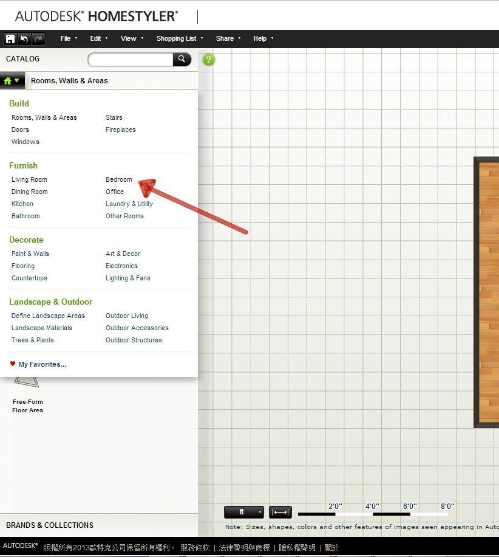Click the 隱私權聲明 footer link
The image size is (499, 557).
coord(297,548)
